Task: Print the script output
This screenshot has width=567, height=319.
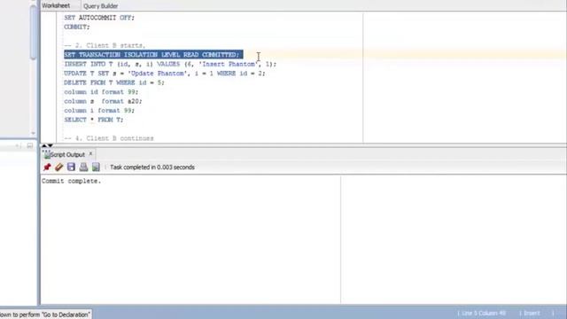Action: (83, 167)
